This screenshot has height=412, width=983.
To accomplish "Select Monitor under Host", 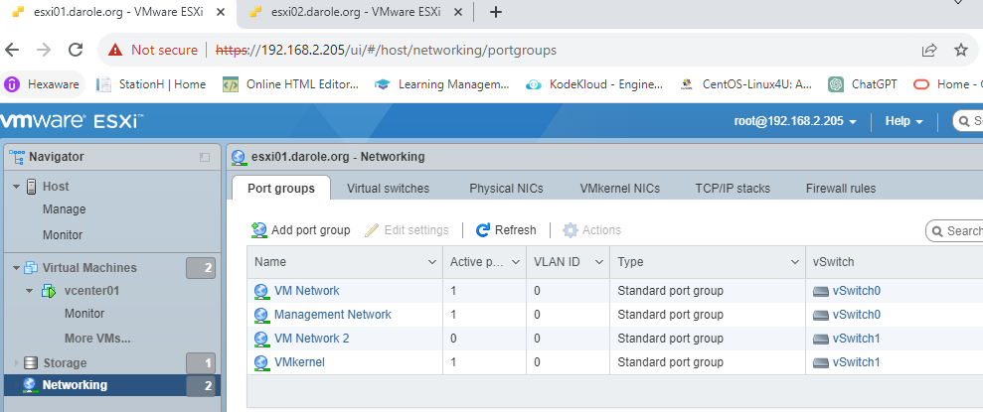I will pyautogui.click(x=62, y=235).
